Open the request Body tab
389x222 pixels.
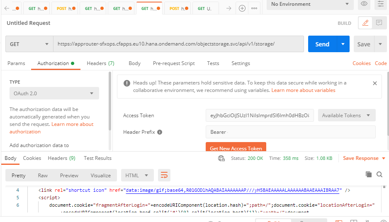[x=134, y=63]
